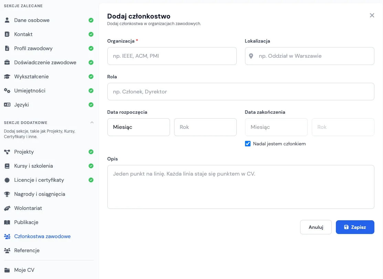The height and width of the screenshot is (279, 383).
Task: Open the end date Miesiąc dropdown
Action: point(276,127)
